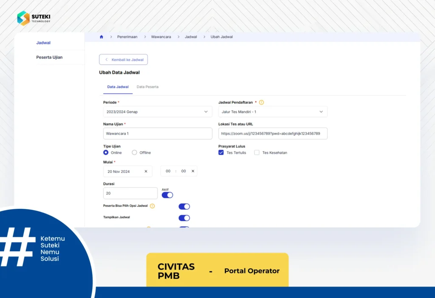
Task: Go to Wawancara in breadcrumb
Action: point(161,37)
